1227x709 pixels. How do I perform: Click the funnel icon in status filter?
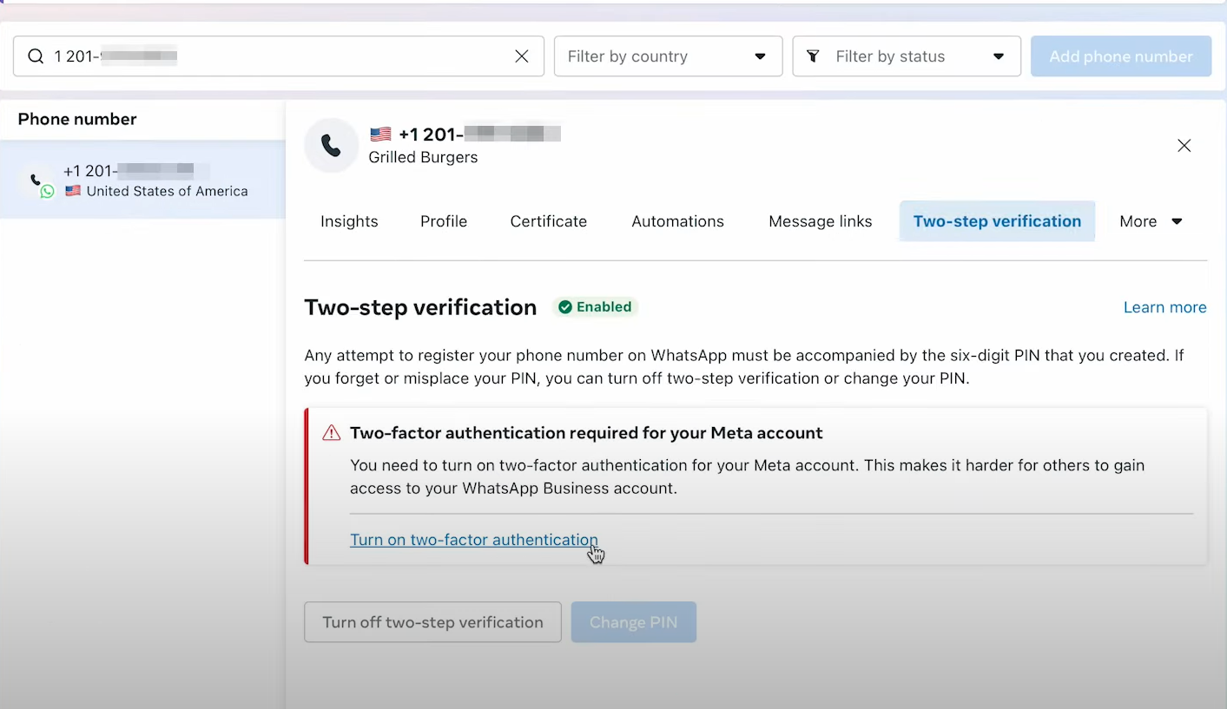813,56
